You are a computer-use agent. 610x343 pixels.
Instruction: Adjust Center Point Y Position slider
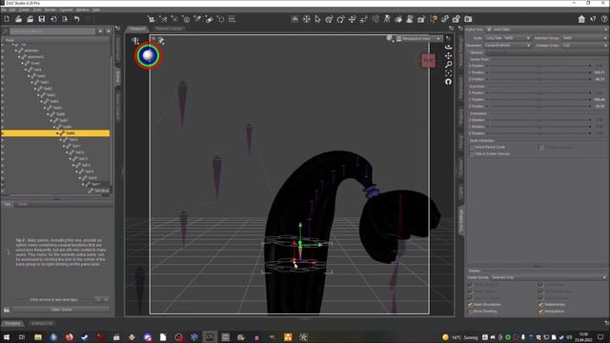click(x=539, y=72)
